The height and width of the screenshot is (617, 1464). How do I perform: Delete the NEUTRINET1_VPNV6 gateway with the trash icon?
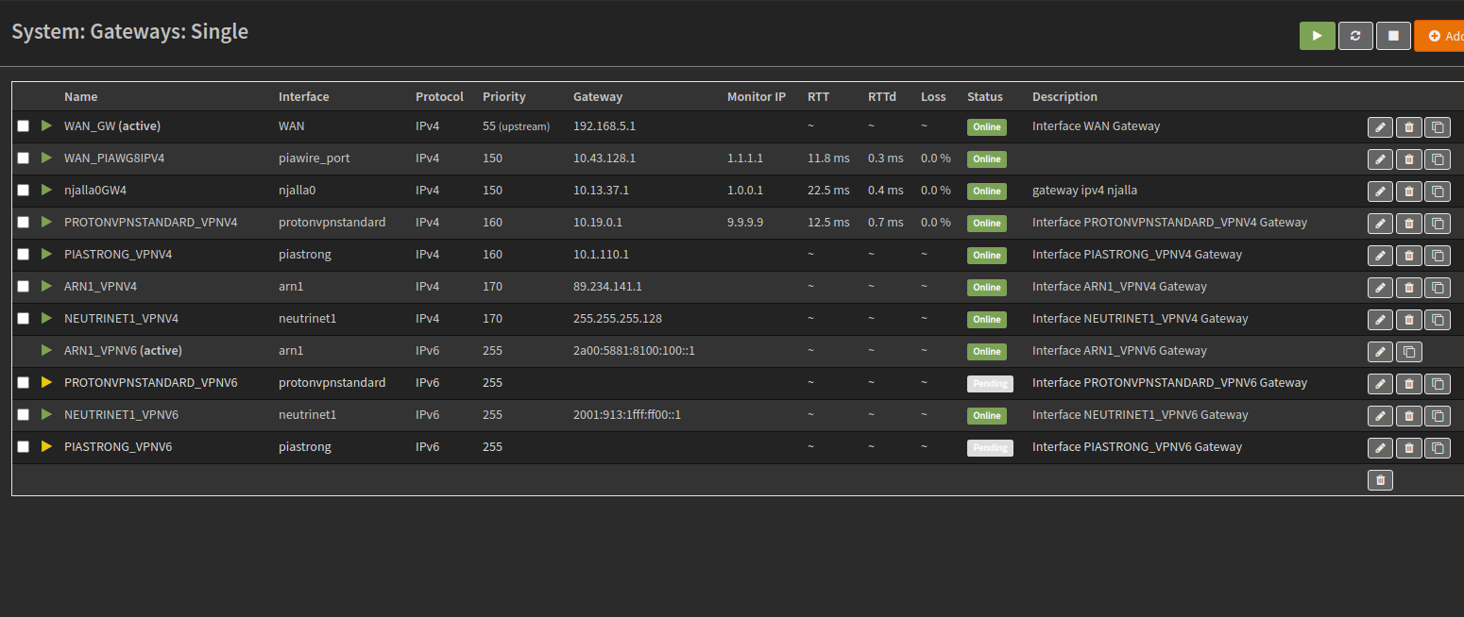tap(1408, 416)
